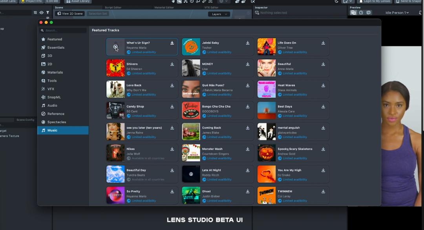Download the Candy Shop track
The width and height of the screenshot is (424, 230).
coord(172,107)
